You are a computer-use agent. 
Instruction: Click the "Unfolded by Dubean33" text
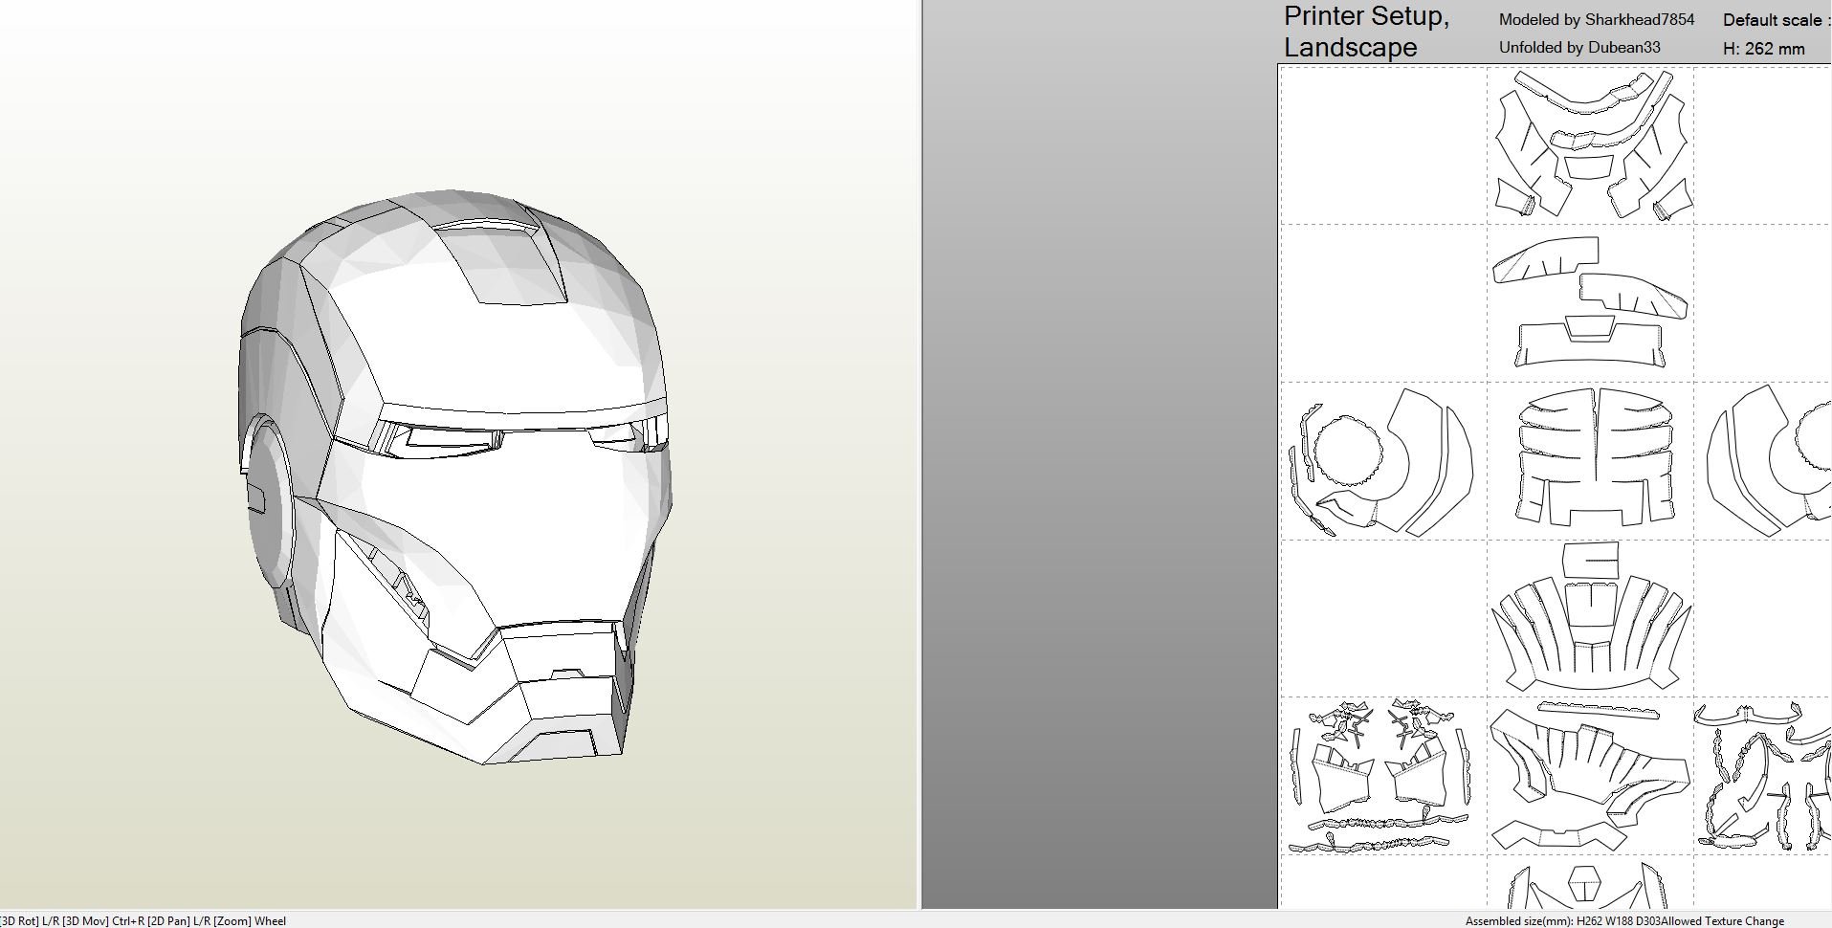[1579, 47]
